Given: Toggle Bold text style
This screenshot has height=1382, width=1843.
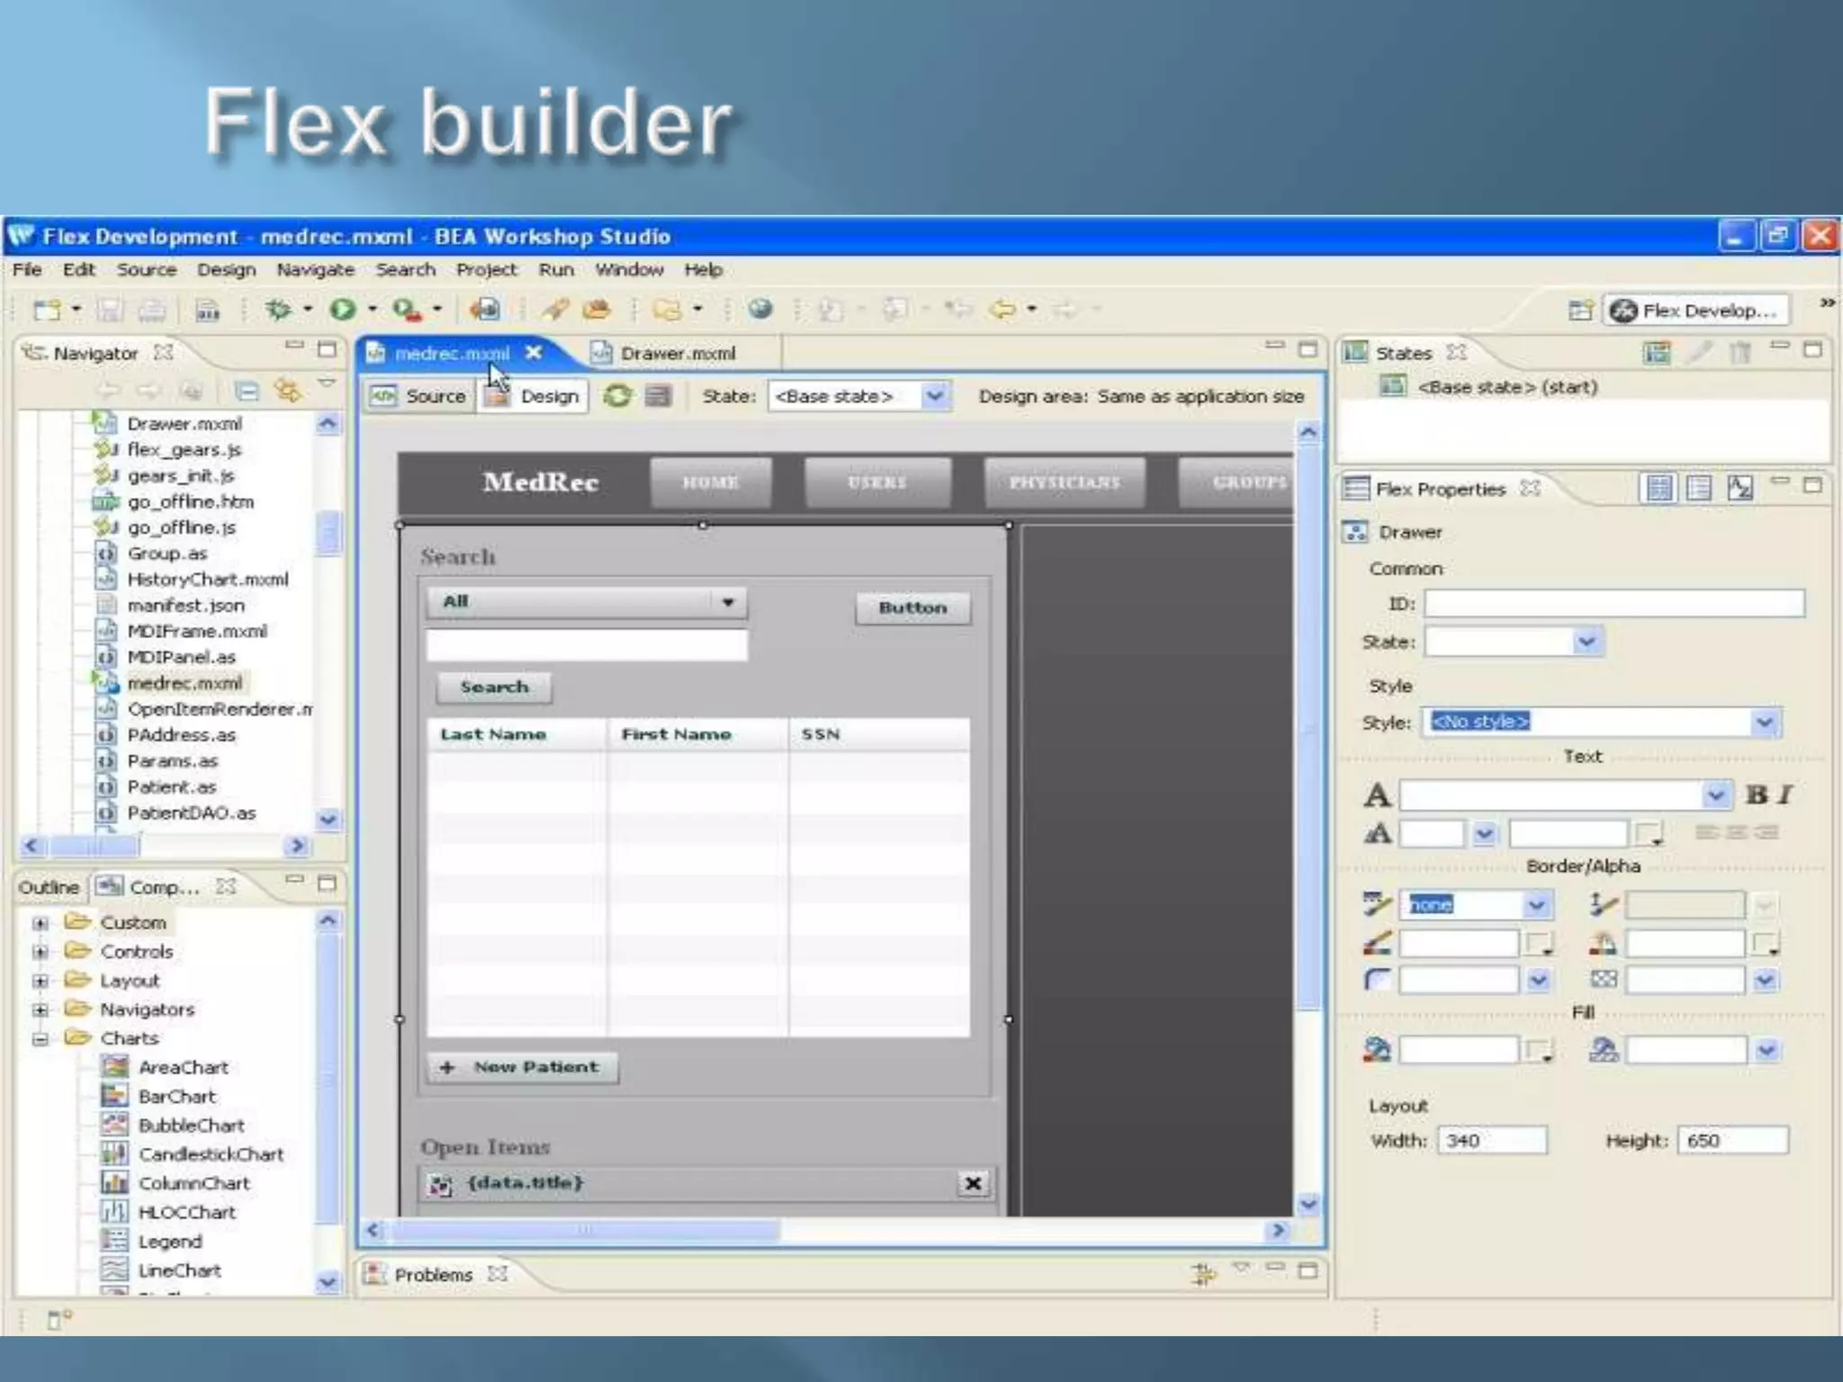Looking at the screenshot, I should (1756, 794).
